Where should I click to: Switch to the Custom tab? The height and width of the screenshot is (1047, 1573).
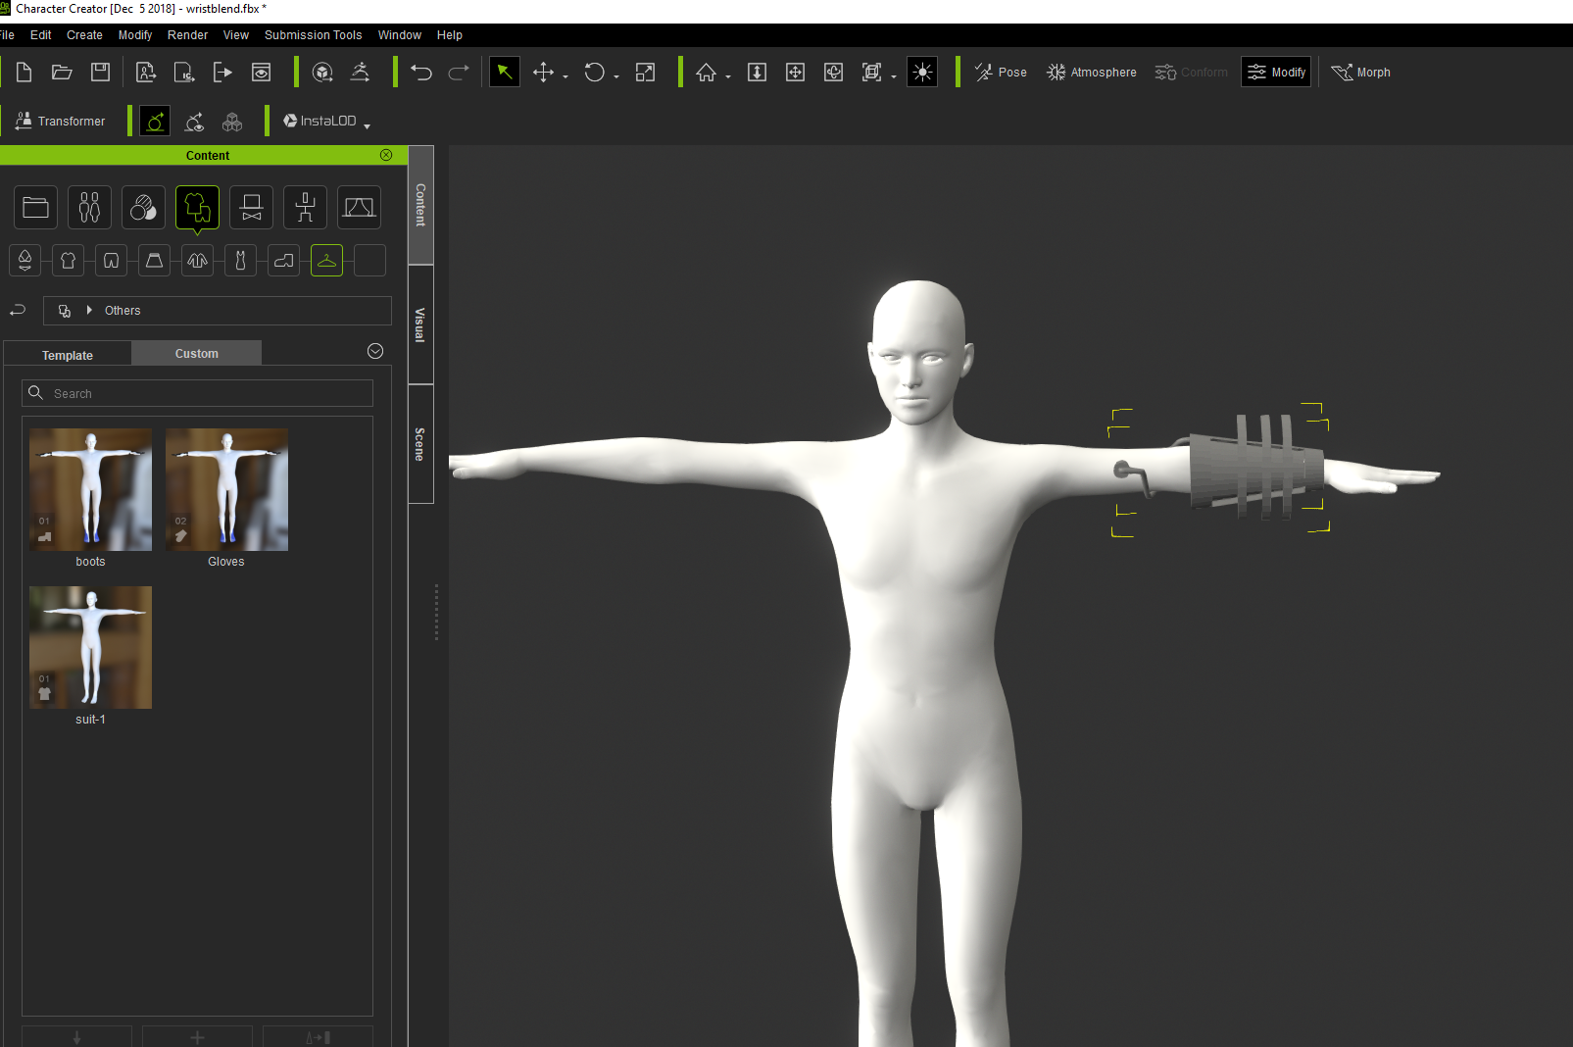[197, 353]
